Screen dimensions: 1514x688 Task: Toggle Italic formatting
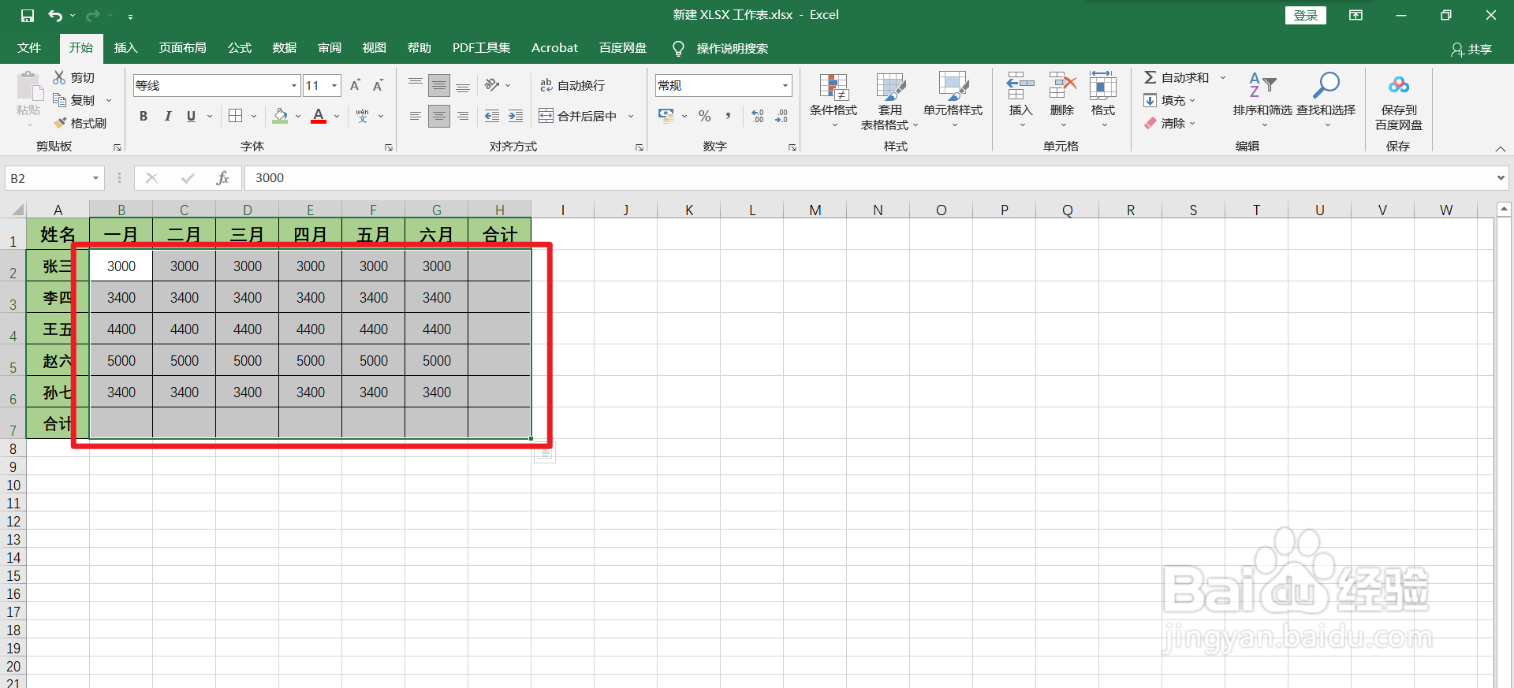click(167, 116)
